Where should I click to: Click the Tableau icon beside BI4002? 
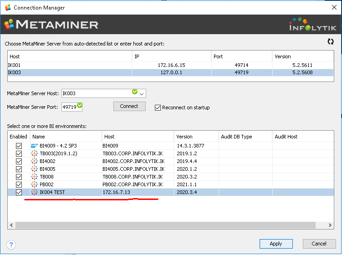point(34,161)
